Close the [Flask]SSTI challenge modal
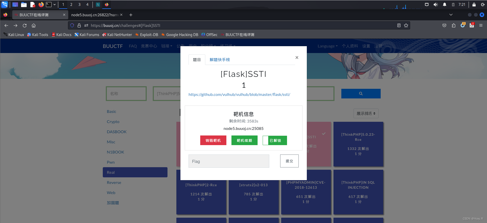 [297, 58]
